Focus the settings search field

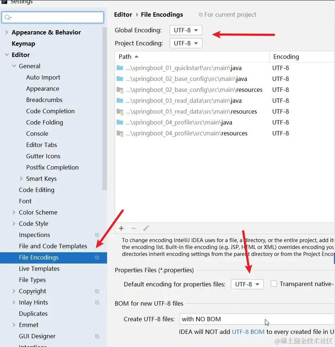click(53, 17)
